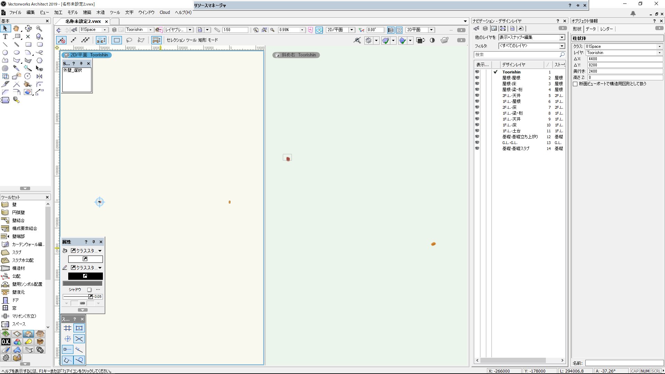Select the Line tool
The width and height of the screenshot is (665, 374).
coord(5,44)
